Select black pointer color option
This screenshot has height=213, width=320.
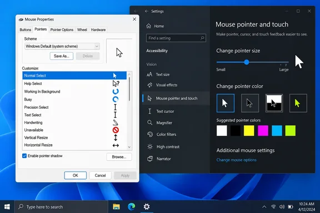pyautogui.click(x=250, y=103)
